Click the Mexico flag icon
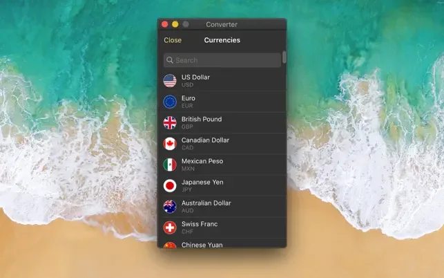The height and width of the screenshot is (278, 444). (170, 165)
